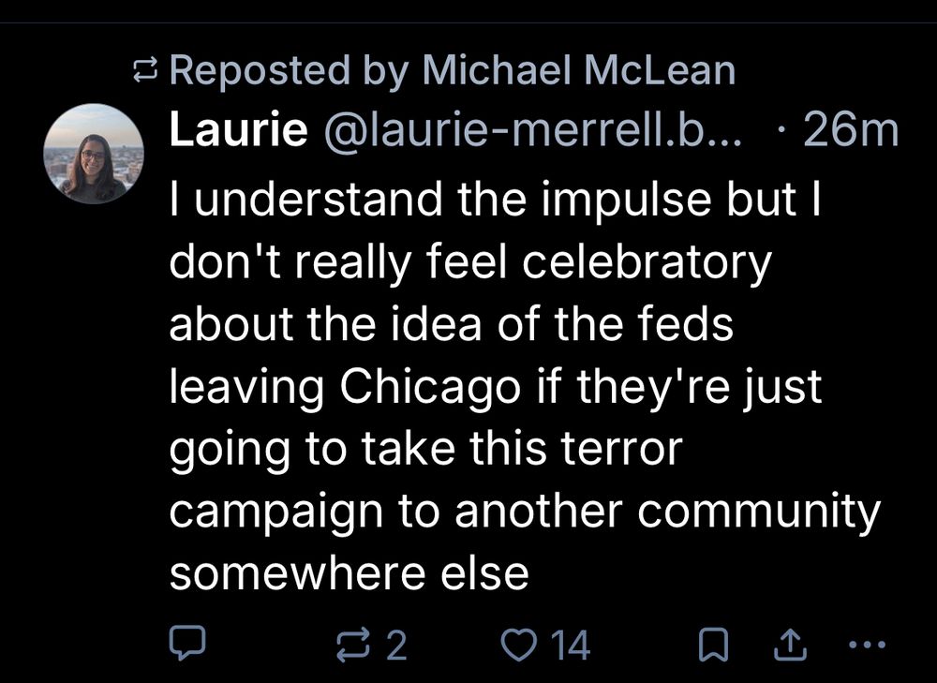Click the small repost icon beside 'Reposted by'
The height and width of the screenshot is (683, 937).
pos(145,71)
